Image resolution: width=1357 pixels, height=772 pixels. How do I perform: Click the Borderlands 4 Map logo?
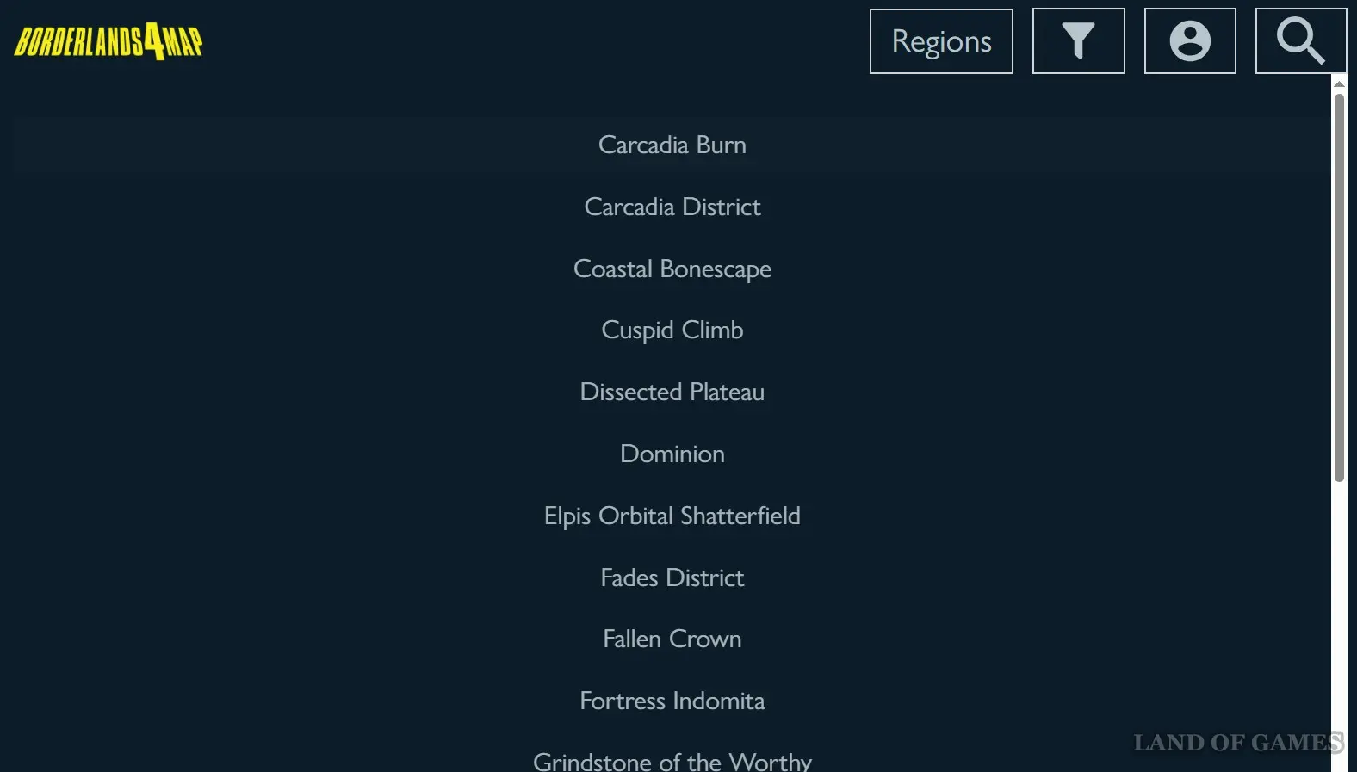click(x=108, y=41)
